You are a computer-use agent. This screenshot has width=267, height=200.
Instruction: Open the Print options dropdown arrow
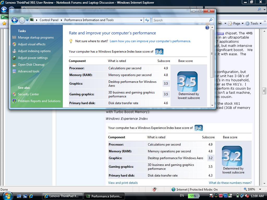point(225,23)
